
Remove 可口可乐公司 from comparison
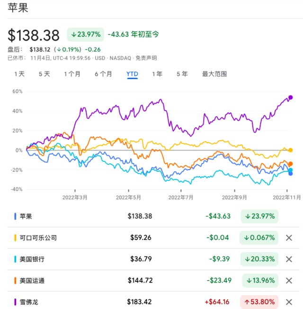pos(289,238)
